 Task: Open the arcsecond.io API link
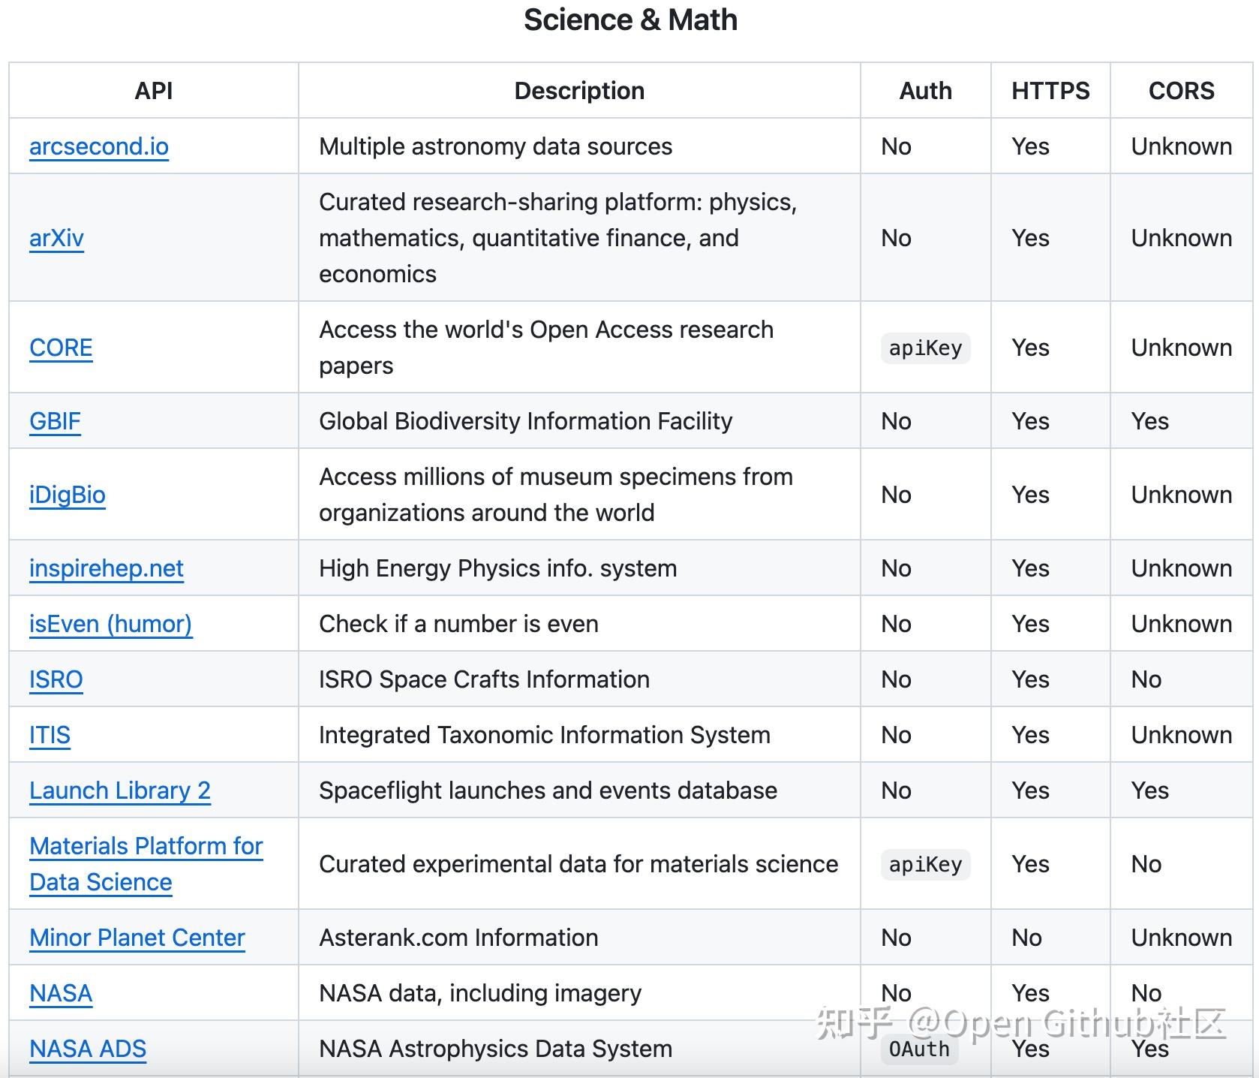coord(98,146)
